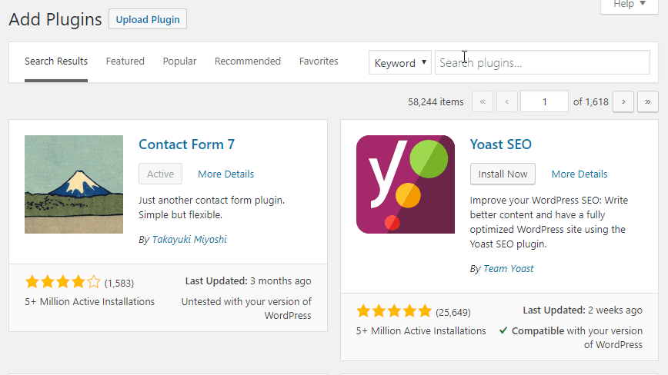Open the Keyword search type dropdown
This screenshot has width=668, height=375.
pos(400,63)
